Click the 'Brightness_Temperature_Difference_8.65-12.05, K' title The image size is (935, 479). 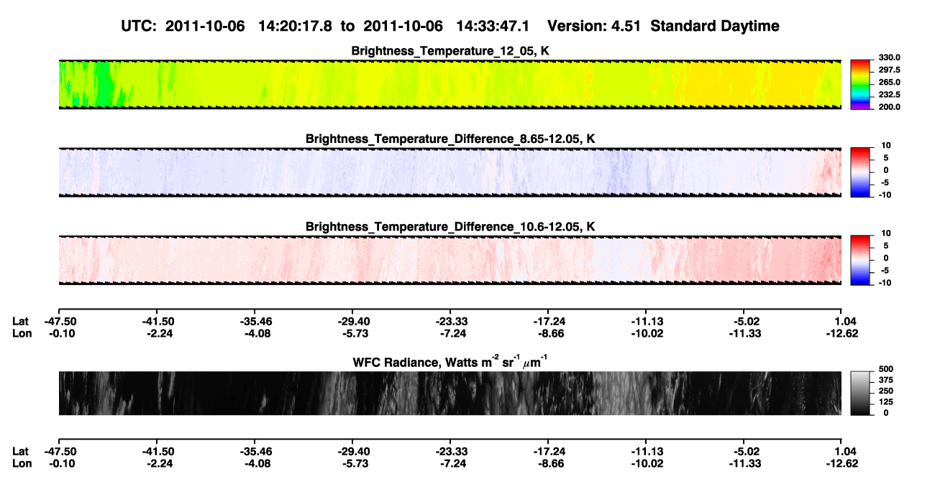(x=450, y=139)
